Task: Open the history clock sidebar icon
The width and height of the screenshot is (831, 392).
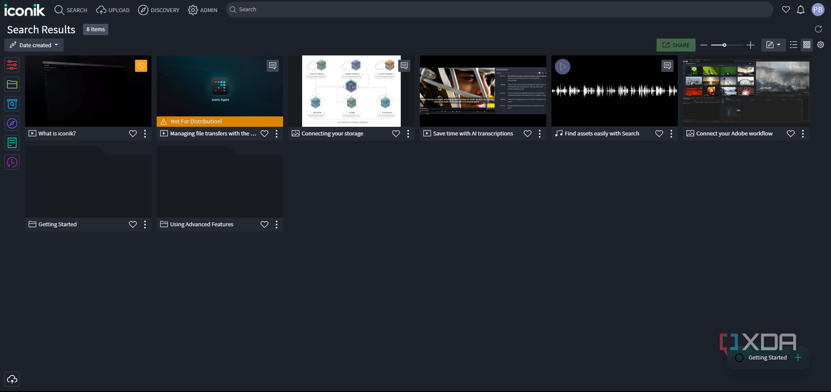Action: pos(12,162)
